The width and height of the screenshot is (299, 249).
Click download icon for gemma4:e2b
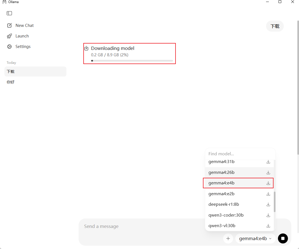click(268, 194)
